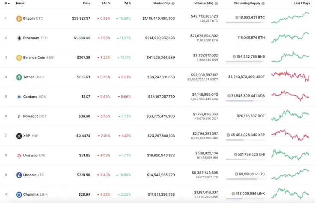Click the Circulating Supply info icon

263,3
